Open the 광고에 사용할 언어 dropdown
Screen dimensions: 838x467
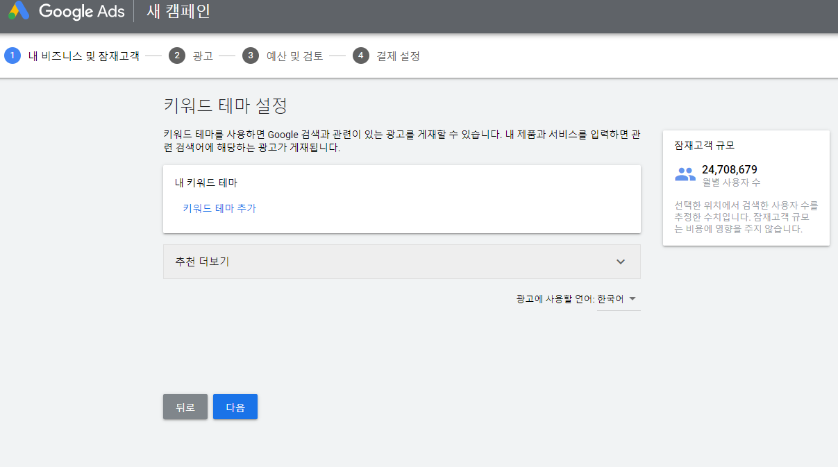[618, 299]
